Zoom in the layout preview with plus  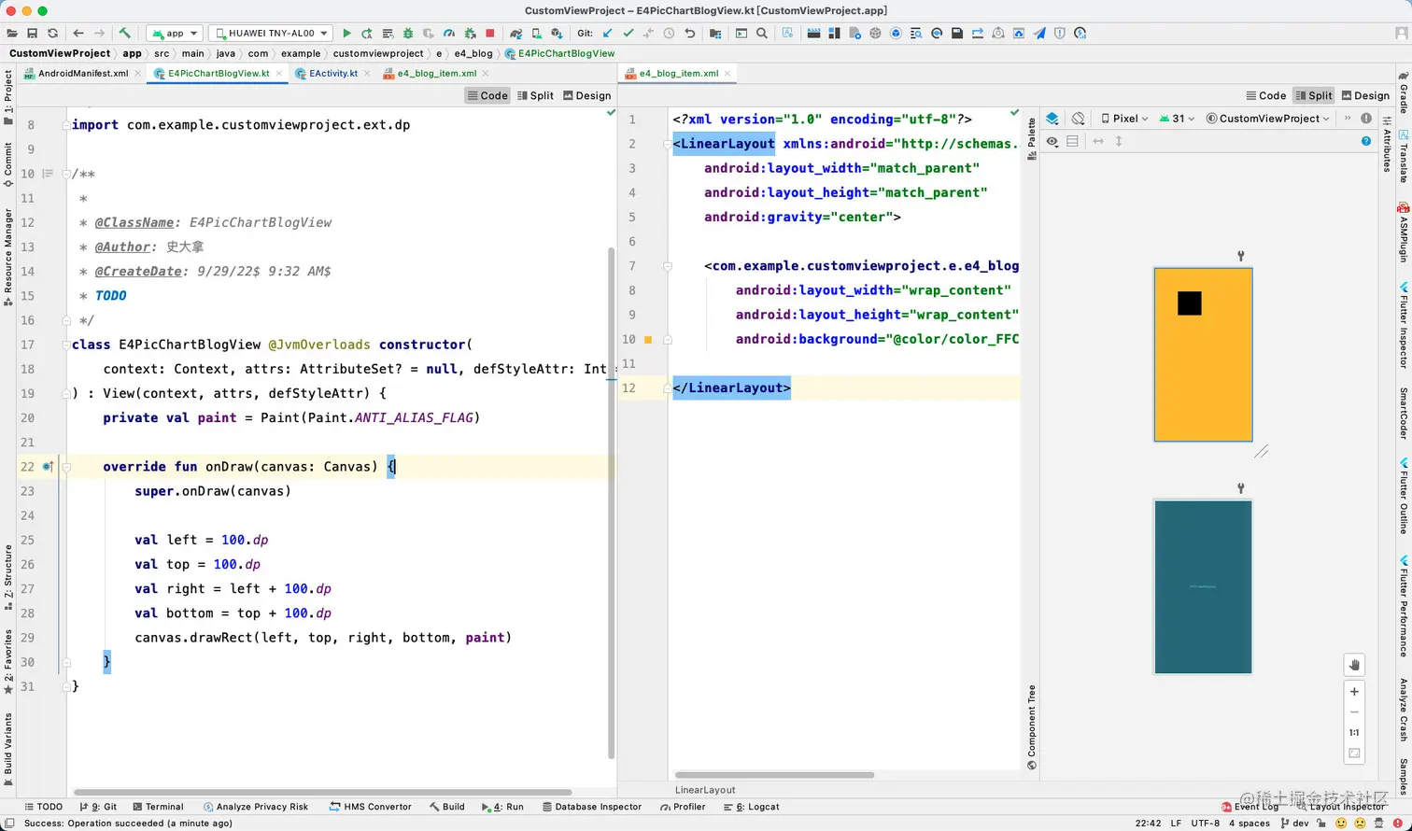[x=1354, y=692]
